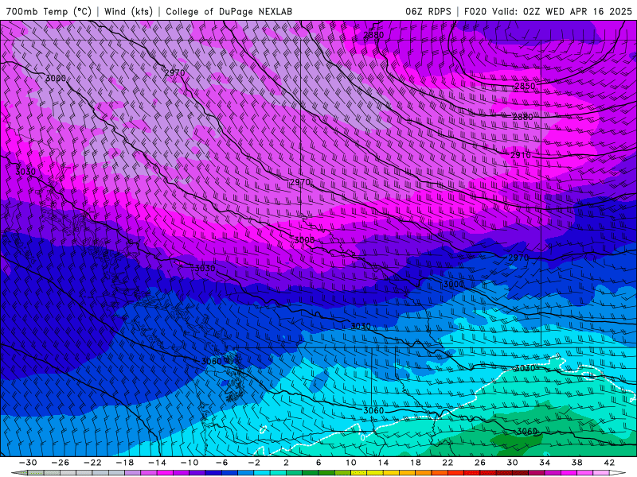
Task: Click the 'College of DuPage NEXLAB' text
Action: 229,11
